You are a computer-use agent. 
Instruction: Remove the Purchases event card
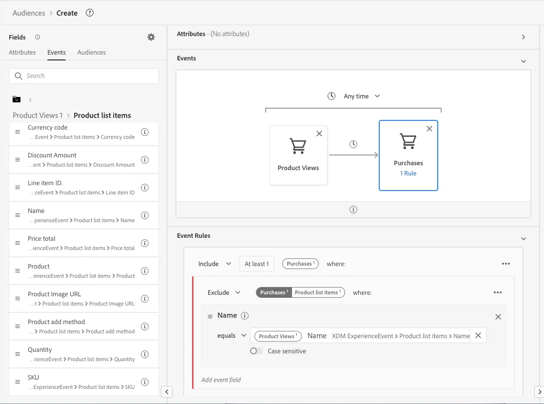[x=429, y=129]
